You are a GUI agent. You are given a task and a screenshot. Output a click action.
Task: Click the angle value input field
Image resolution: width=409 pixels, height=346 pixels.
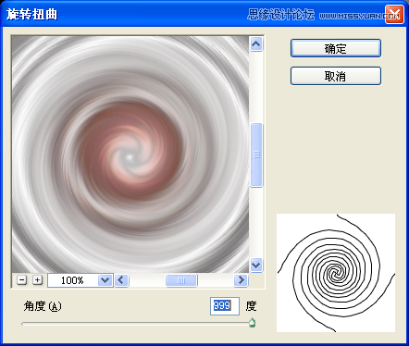[225, 306]
